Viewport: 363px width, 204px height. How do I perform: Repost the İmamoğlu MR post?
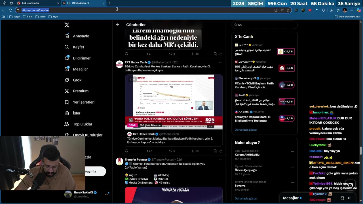point(149,54)
